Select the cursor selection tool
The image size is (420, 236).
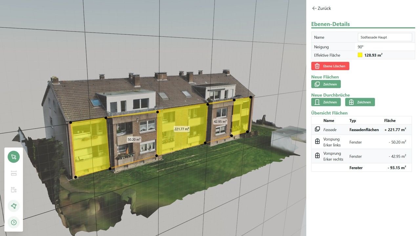tap(13, 157)
